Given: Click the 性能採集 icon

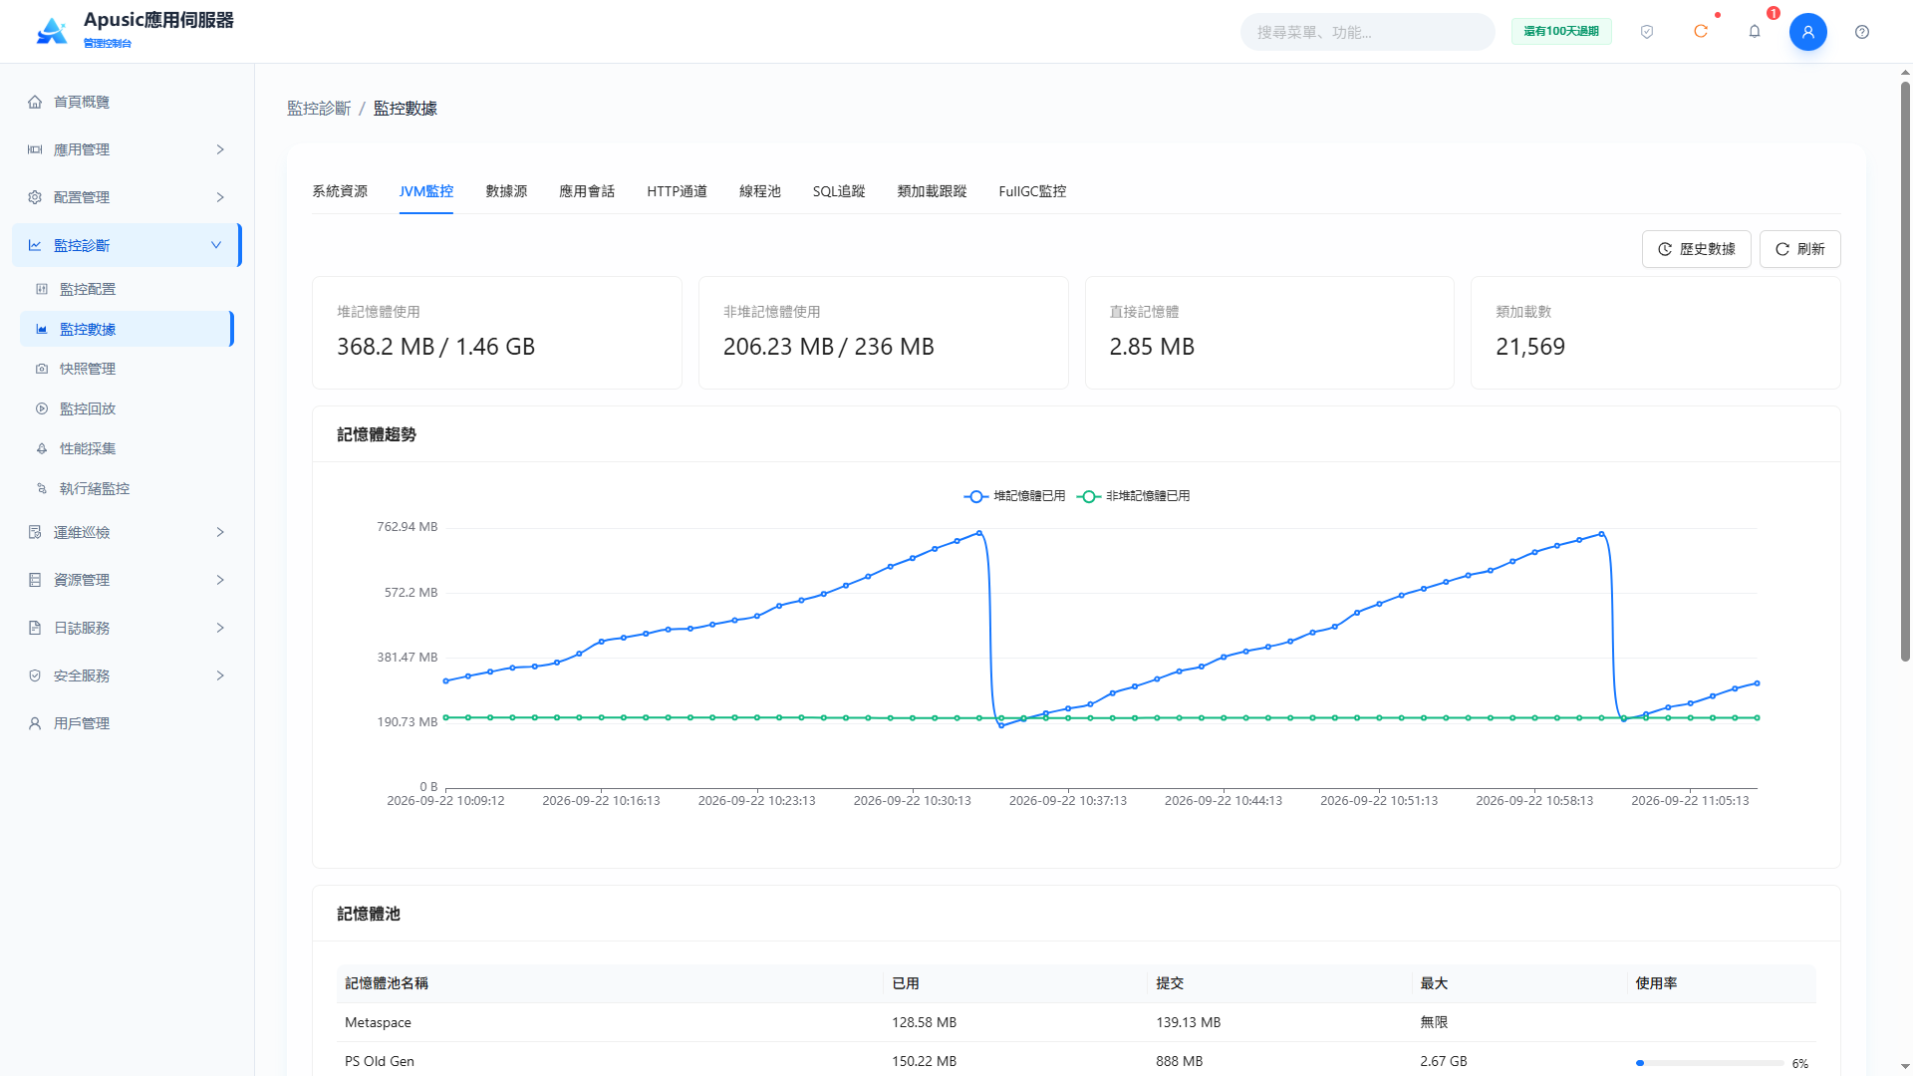Looking at the screenshot, I should [x=42, y=448].
